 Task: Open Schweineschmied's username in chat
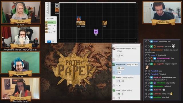click(x=163, y=58)
